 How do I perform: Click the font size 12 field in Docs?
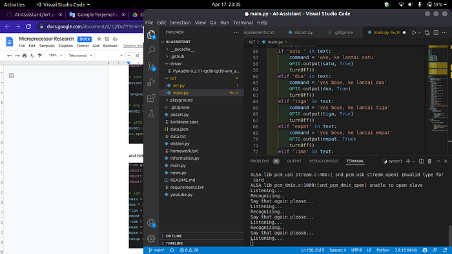[137, 55]
